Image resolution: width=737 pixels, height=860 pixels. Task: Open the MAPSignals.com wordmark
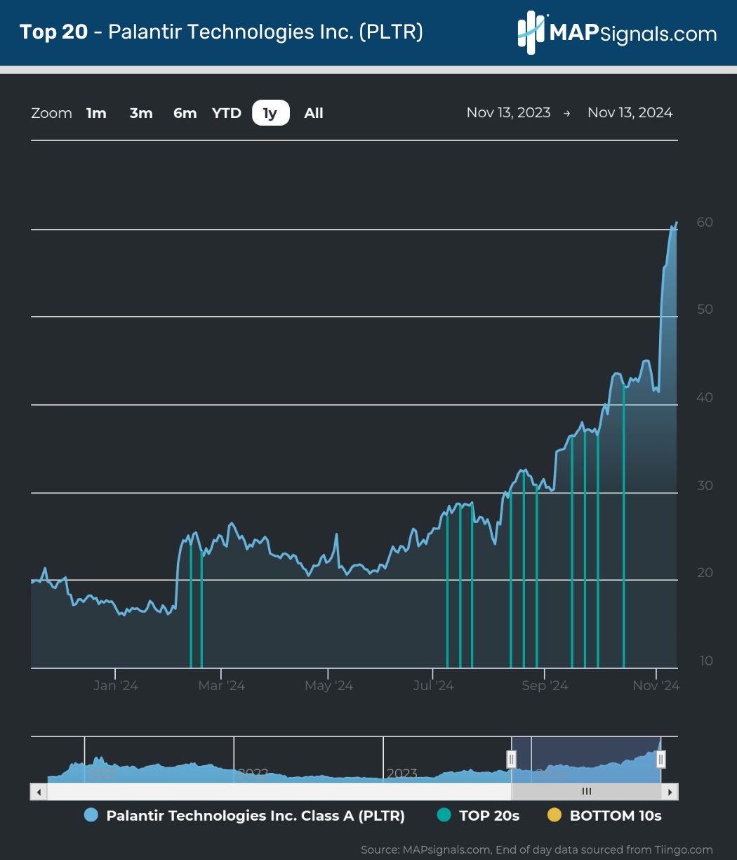tap(632, 34)
